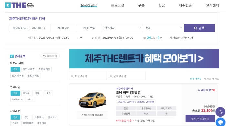Viewport: 226px width, 126px height.
Task: Open the 실시간검색 menu tab
Action: click(x=89, y=5)
